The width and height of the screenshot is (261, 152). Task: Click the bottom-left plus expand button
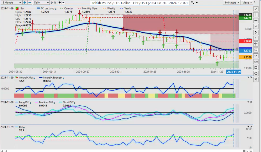coord(2,151)
